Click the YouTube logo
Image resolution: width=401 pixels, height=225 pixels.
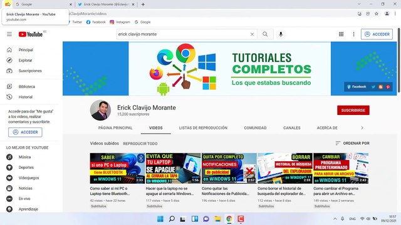pos(31,34)
